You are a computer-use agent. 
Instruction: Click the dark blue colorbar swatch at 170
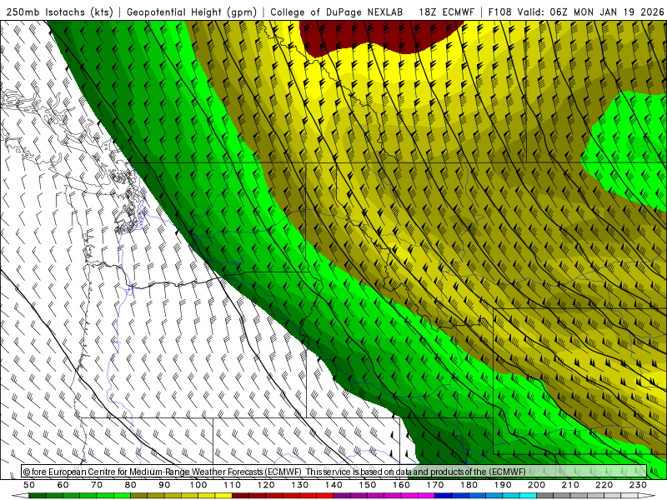pyautogui.click(x=444, y=496)
